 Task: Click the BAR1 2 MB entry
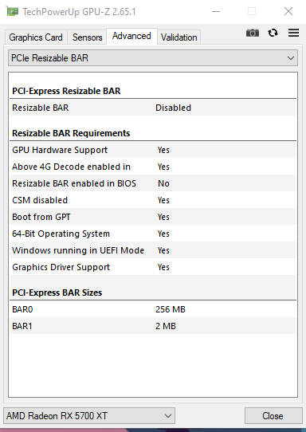[x=153, y=326]
